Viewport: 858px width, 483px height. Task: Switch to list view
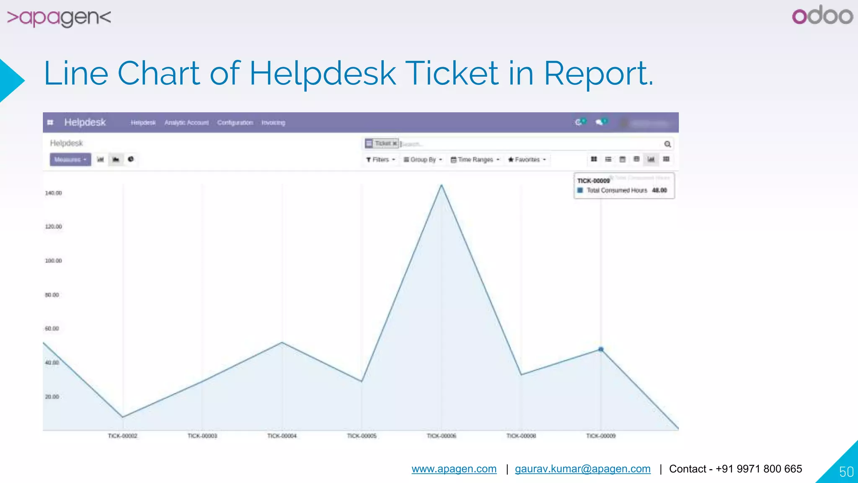(x=608, y=159)
